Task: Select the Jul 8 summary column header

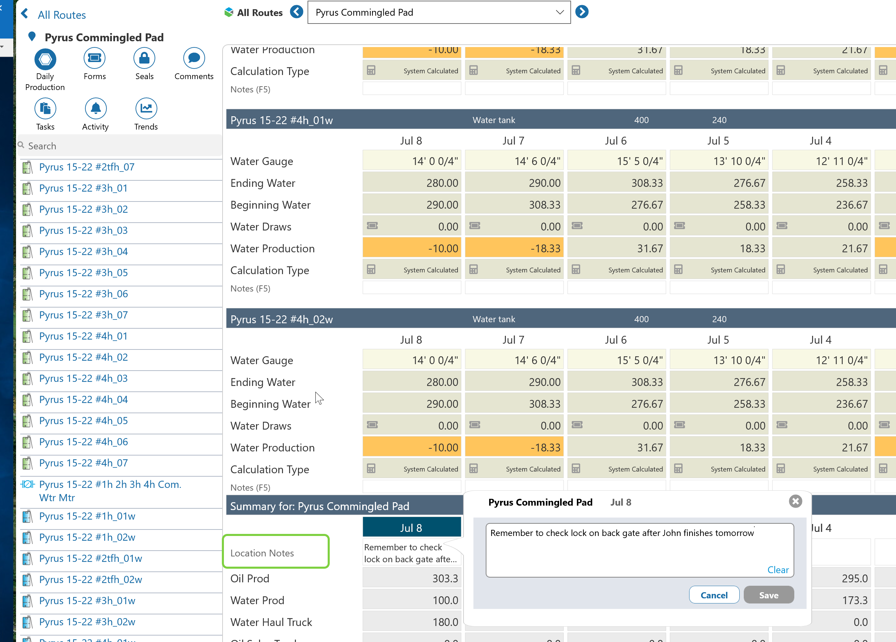Action: [411, 527]
